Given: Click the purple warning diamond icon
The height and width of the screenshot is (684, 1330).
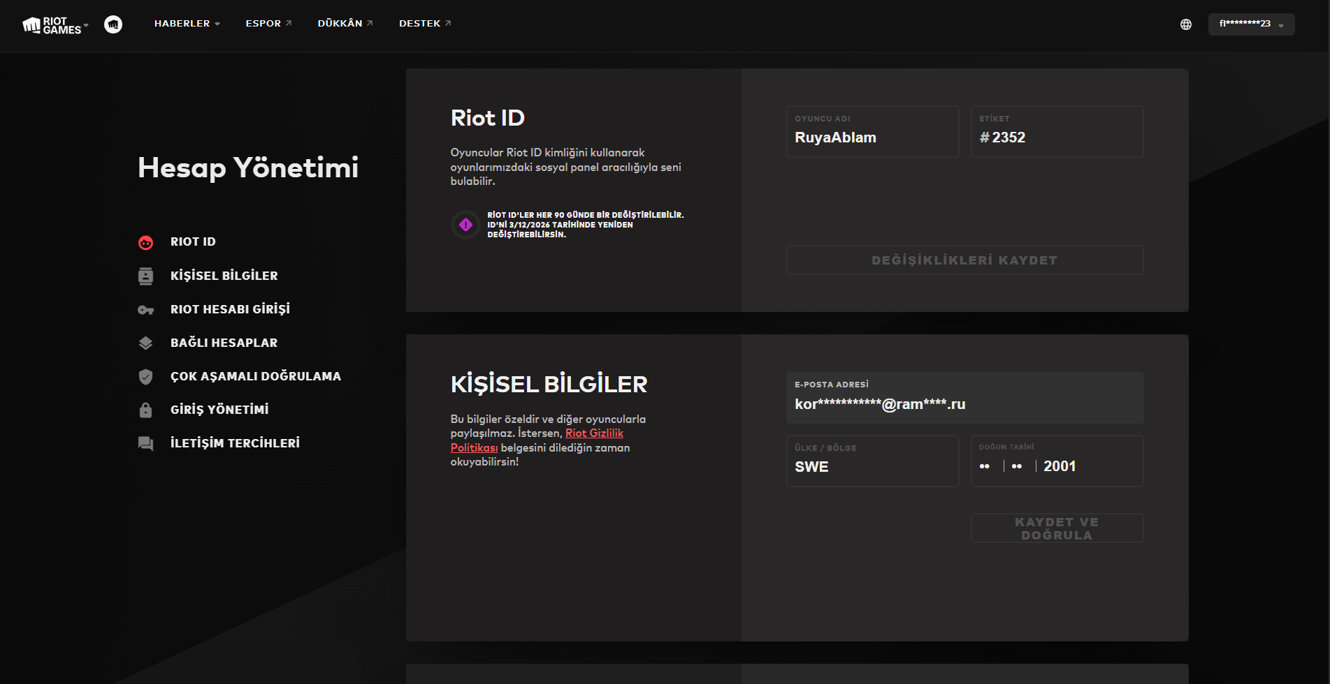Looking at the screenshot, I should tap(465, 225).
